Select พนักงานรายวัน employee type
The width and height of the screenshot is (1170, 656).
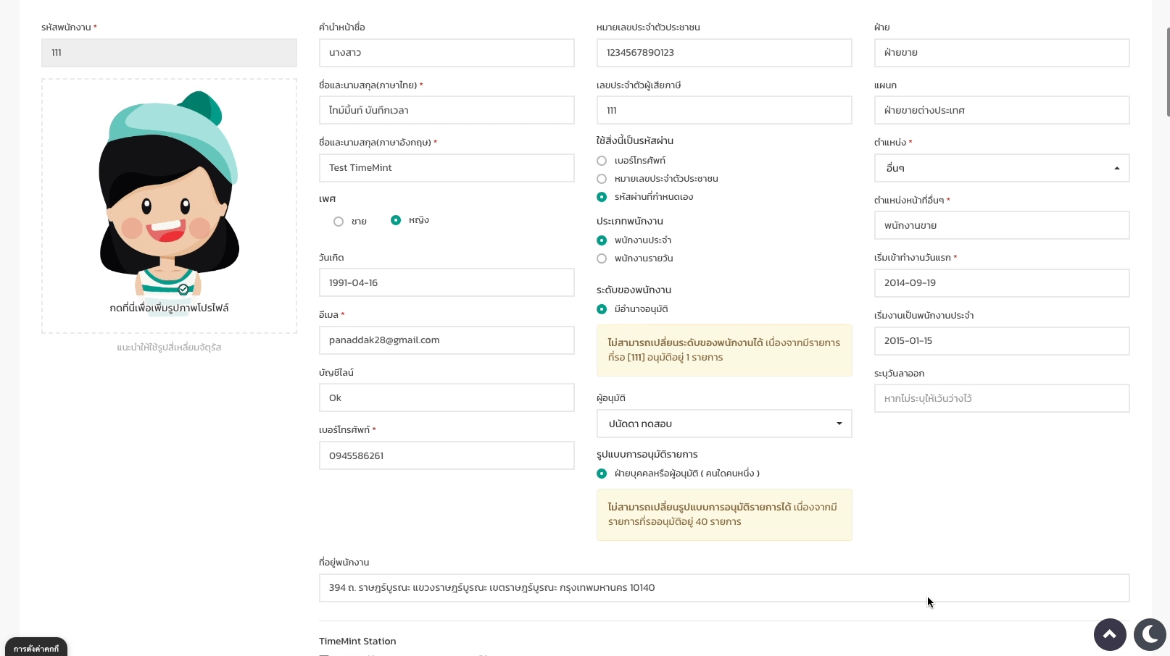(602, 258)
